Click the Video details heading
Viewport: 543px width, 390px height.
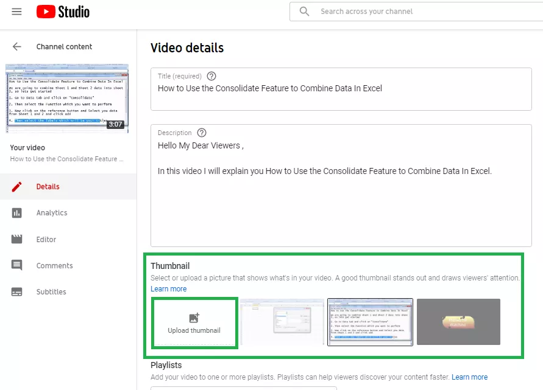coord(187,47)
